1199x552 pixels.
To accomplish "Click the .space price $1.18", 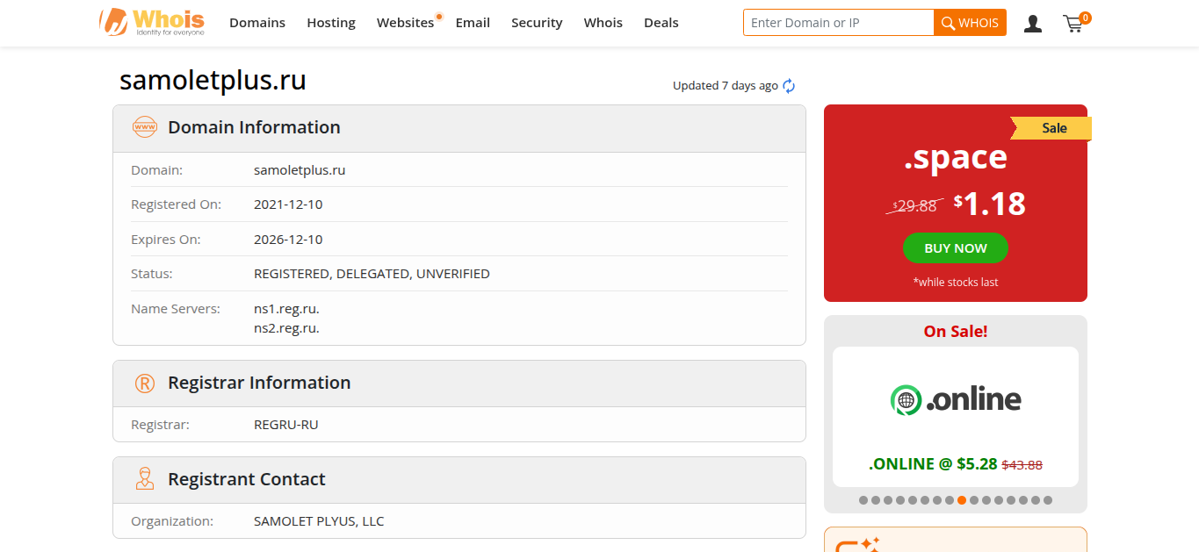I will [x=990, y=204].
